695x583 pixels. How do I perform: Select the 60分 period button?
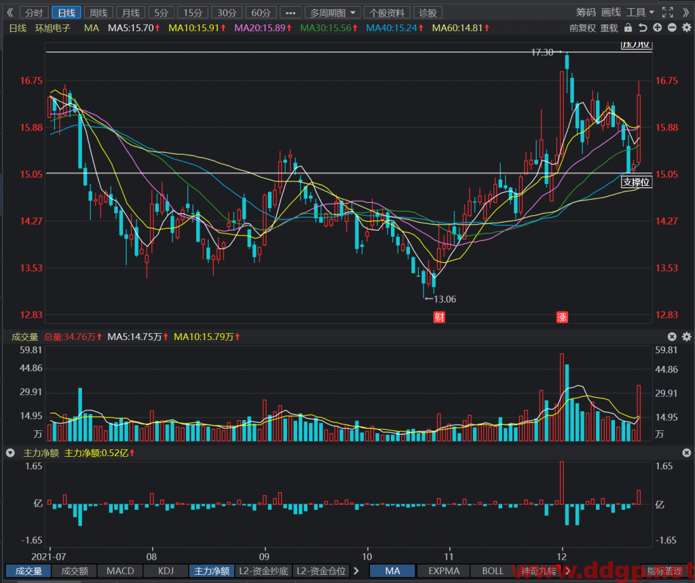[261, 13]
